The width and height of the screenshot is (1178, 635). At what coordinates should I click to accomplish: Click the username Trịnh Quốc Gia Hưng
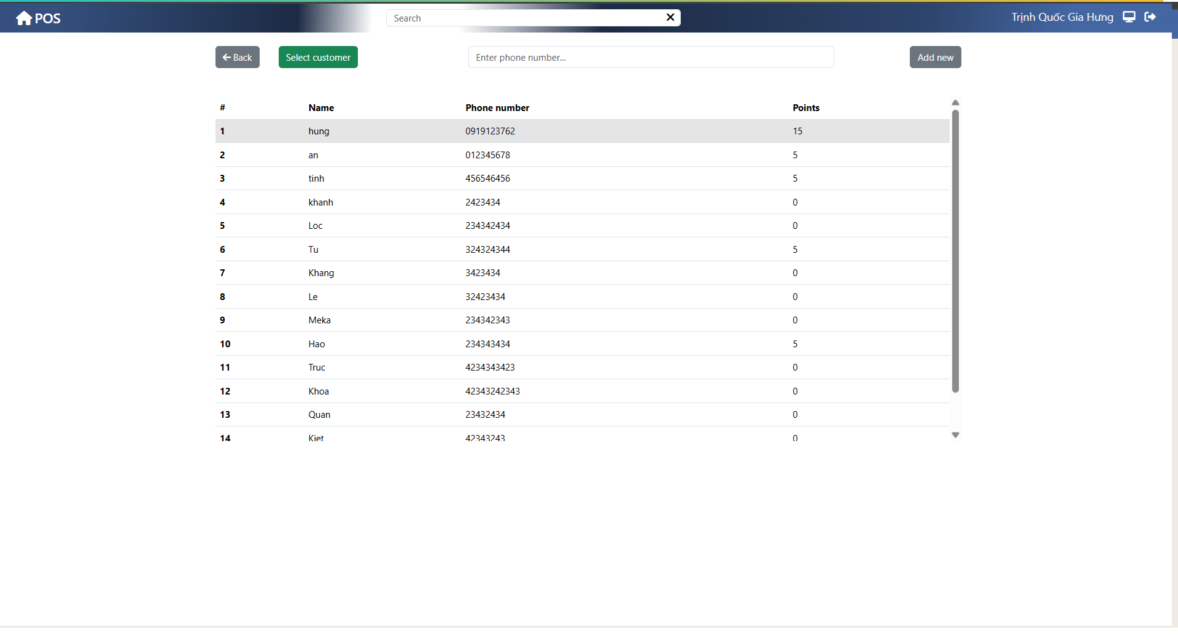[1062, 17]
